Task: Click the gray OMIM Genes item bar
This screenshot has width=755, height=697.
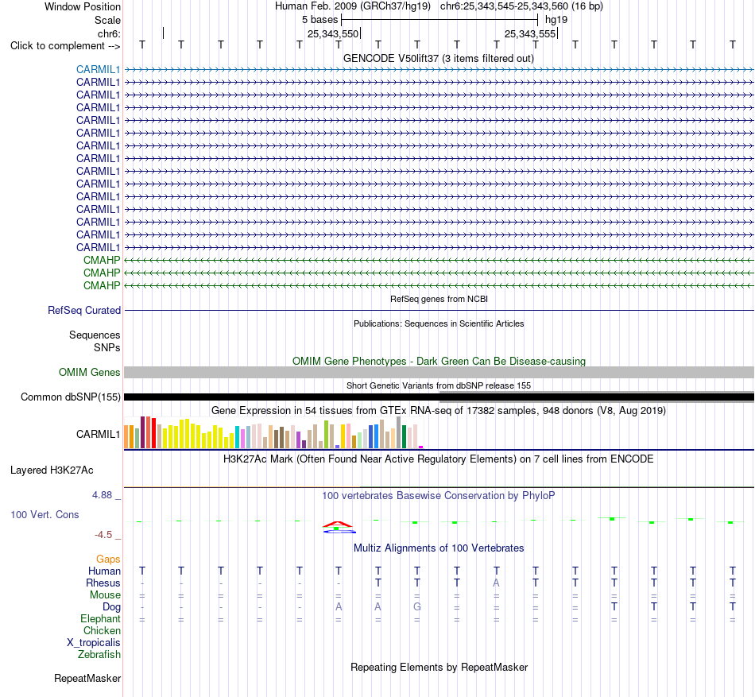Action: pyautogui.click(x=439, y=372)
